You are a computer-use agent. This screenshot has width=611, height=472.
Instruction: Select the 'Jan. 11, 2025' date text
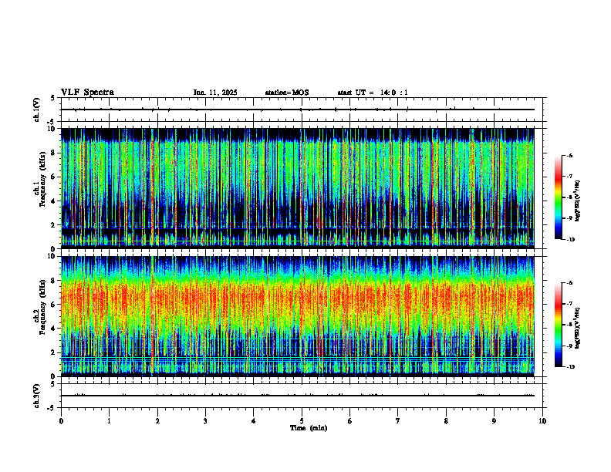pos(215,93)
